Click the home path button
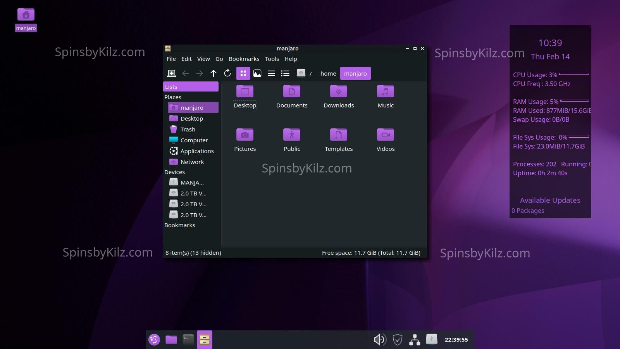Image resolution: width=620 pixels, height=349 pixels. [328, 74]
